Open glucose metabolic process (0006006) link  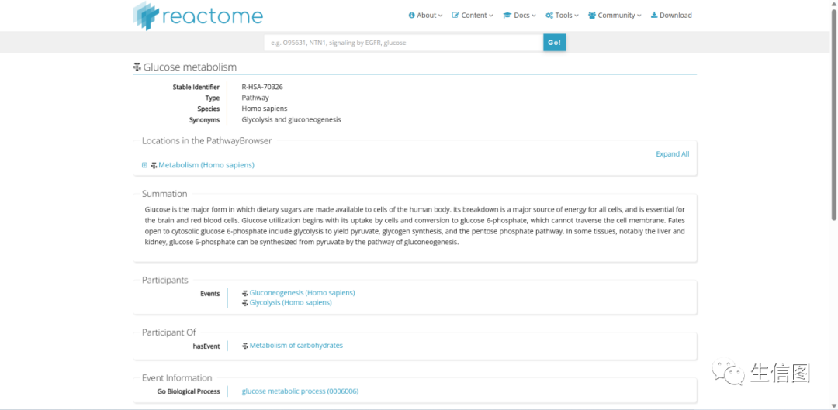pos(300,391)
